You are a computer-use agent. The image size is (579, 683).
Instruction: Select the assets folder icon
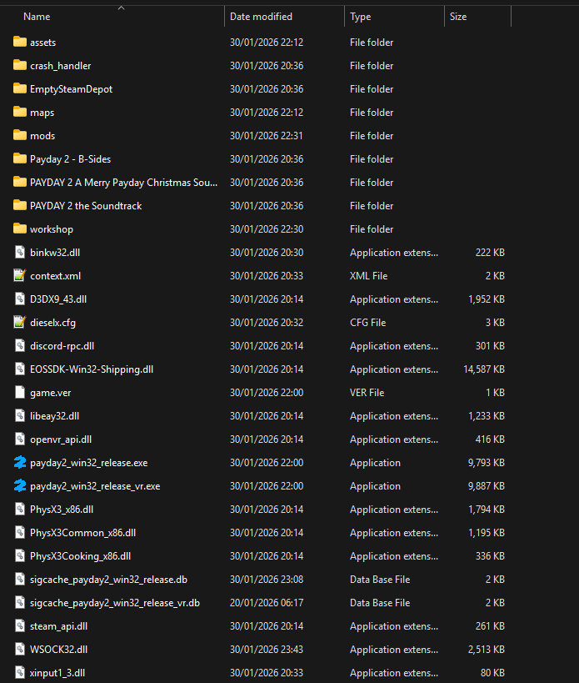pos(20,43)
